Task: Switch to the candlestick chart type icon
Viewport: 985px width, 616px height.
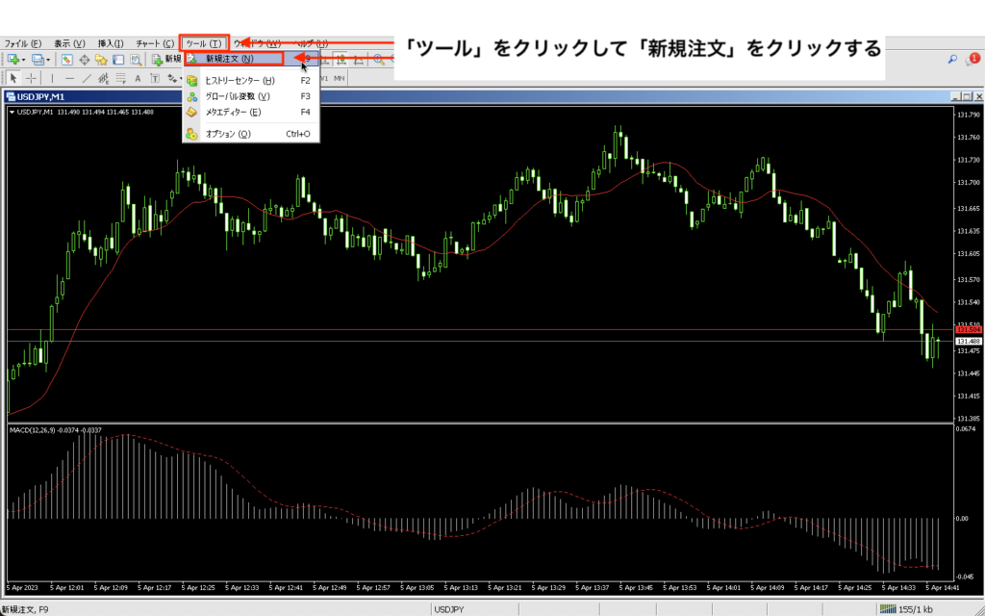Action: tap(341, 60)
